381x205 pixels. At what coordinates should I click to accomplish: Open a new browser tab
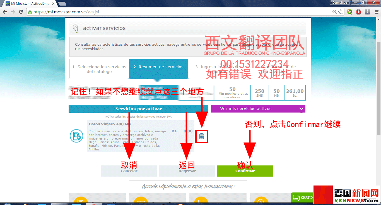tap(62, 3)
